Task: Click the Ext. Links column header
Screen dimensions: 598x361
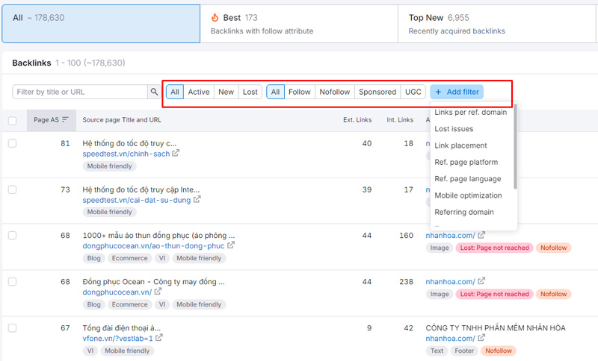Action: point(357,120)
